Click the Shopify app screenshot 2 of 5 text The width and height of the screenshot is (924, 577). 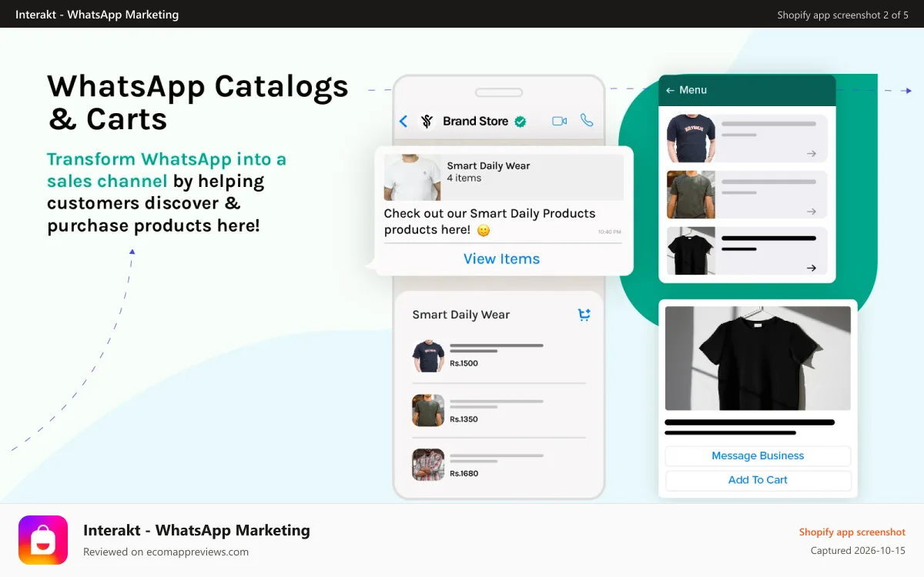842,15
